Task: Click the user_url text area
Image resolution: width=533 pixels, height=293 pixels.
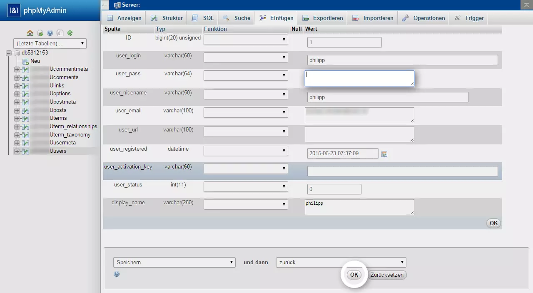Action: (359, 134)
